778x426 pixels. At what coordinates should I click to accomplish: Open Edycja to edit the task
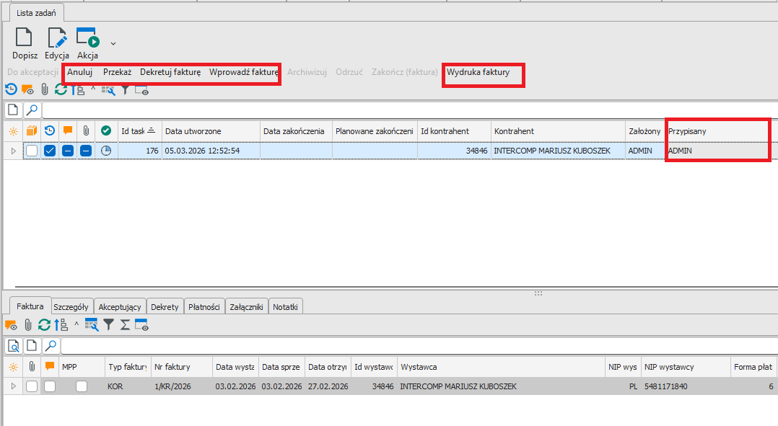click(x=56, y=39)
